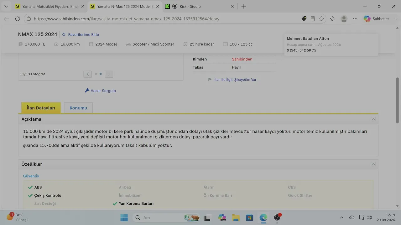Click the star icon beside Favorilerime Ekle
Viewport: 401px width, 225px height.
tap(64, 35)
